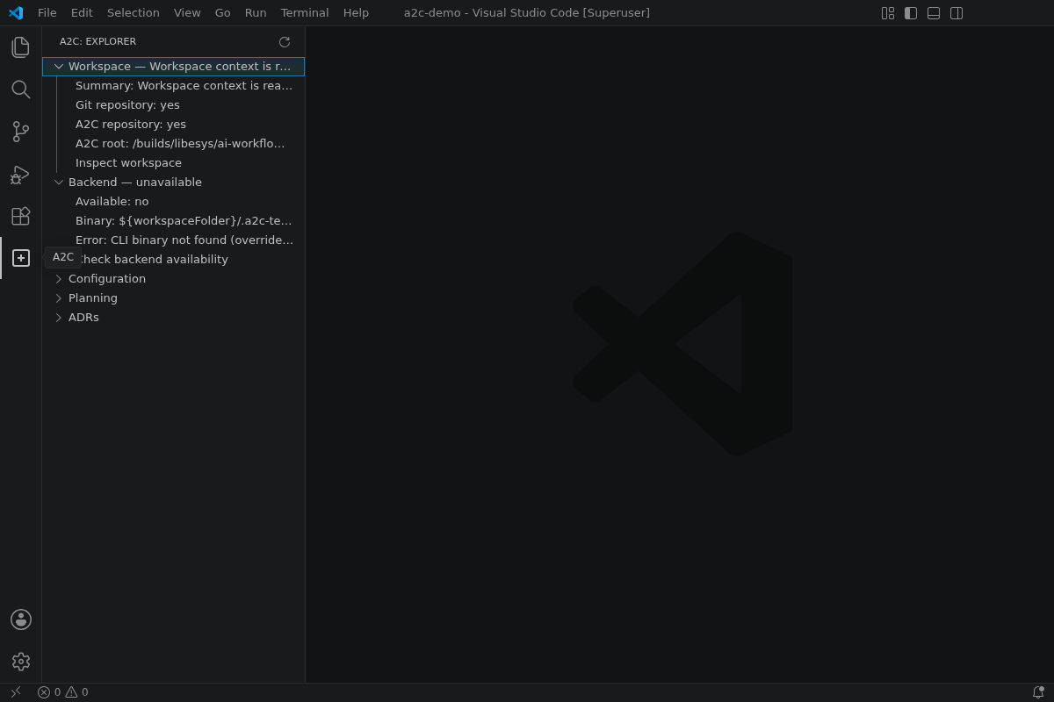Image resolution: width=1054 pixels, height=702 pixels.
Task: Select 'Summary: Workspace context is rea…' row
Action: coord(173,86)
